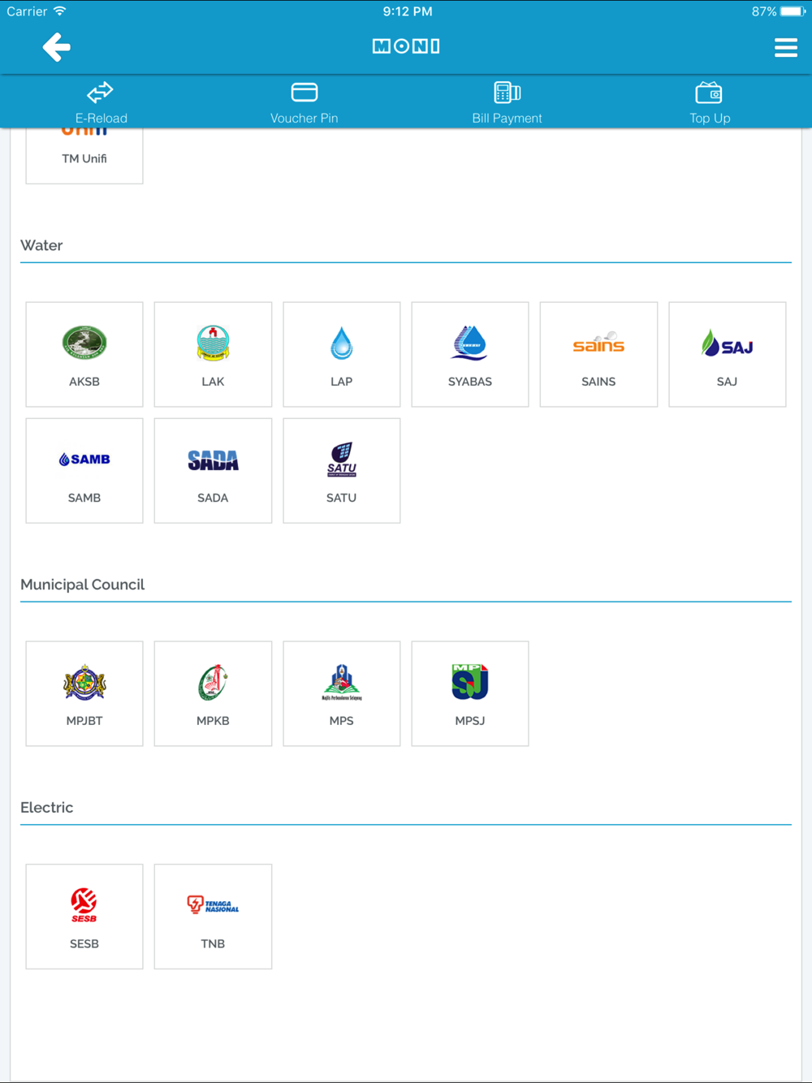The height and width of the screenshot is (1083, 812).
Task: Tap the 9:12 PM clock
Action: tap(408, 11)
